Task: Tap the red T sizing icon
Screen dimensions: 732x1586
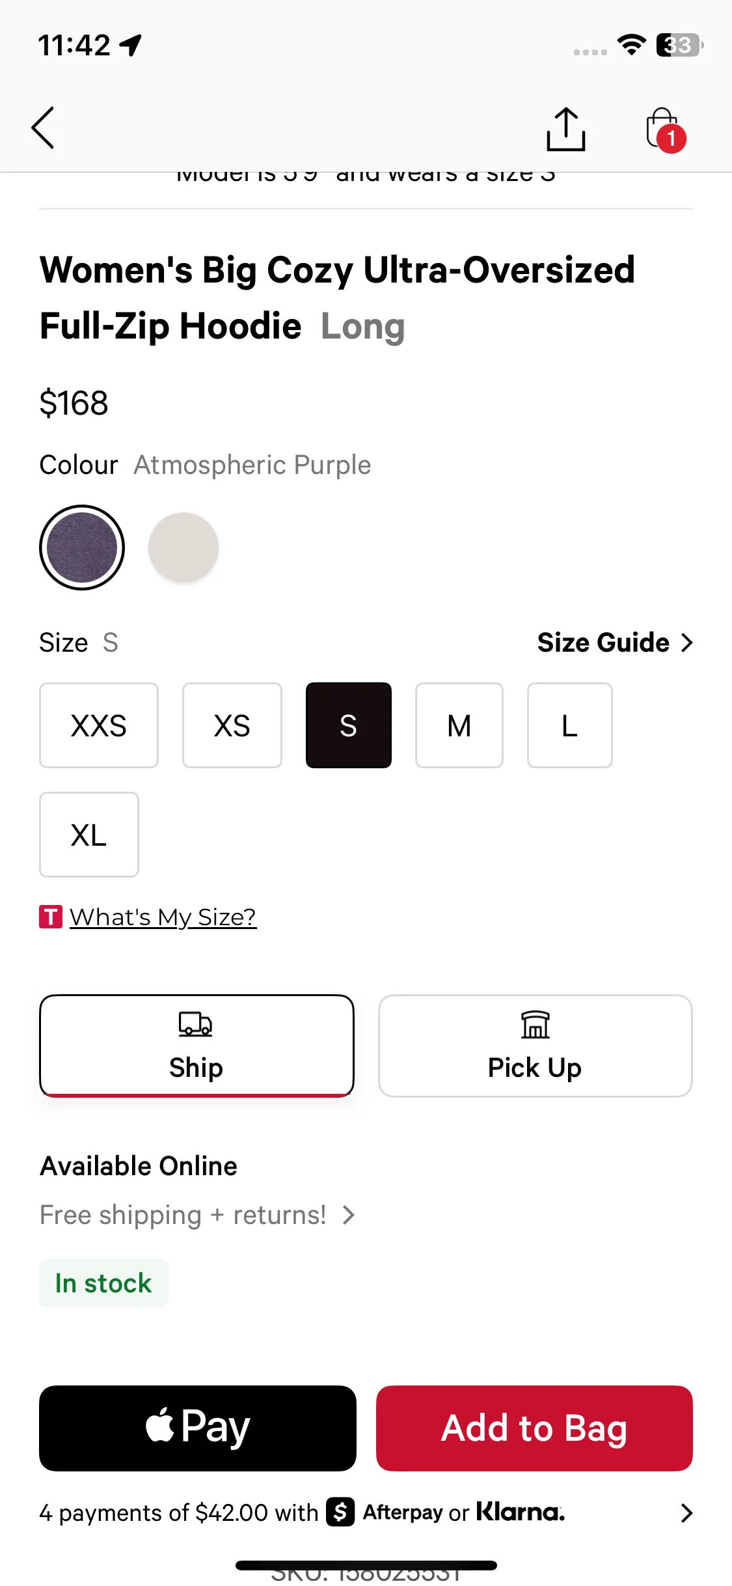Action: [x=51, y=917]
